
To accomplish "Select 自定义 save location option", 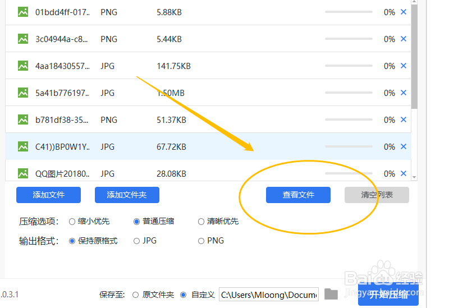I will (x=184, y=295).
